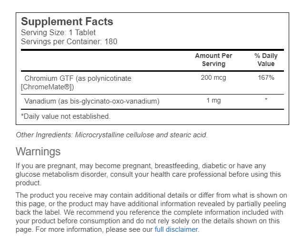Viewport: 303px width, 247px height.
Task: Click the Servings per Container: 180 line
Action: pos(69,41)
